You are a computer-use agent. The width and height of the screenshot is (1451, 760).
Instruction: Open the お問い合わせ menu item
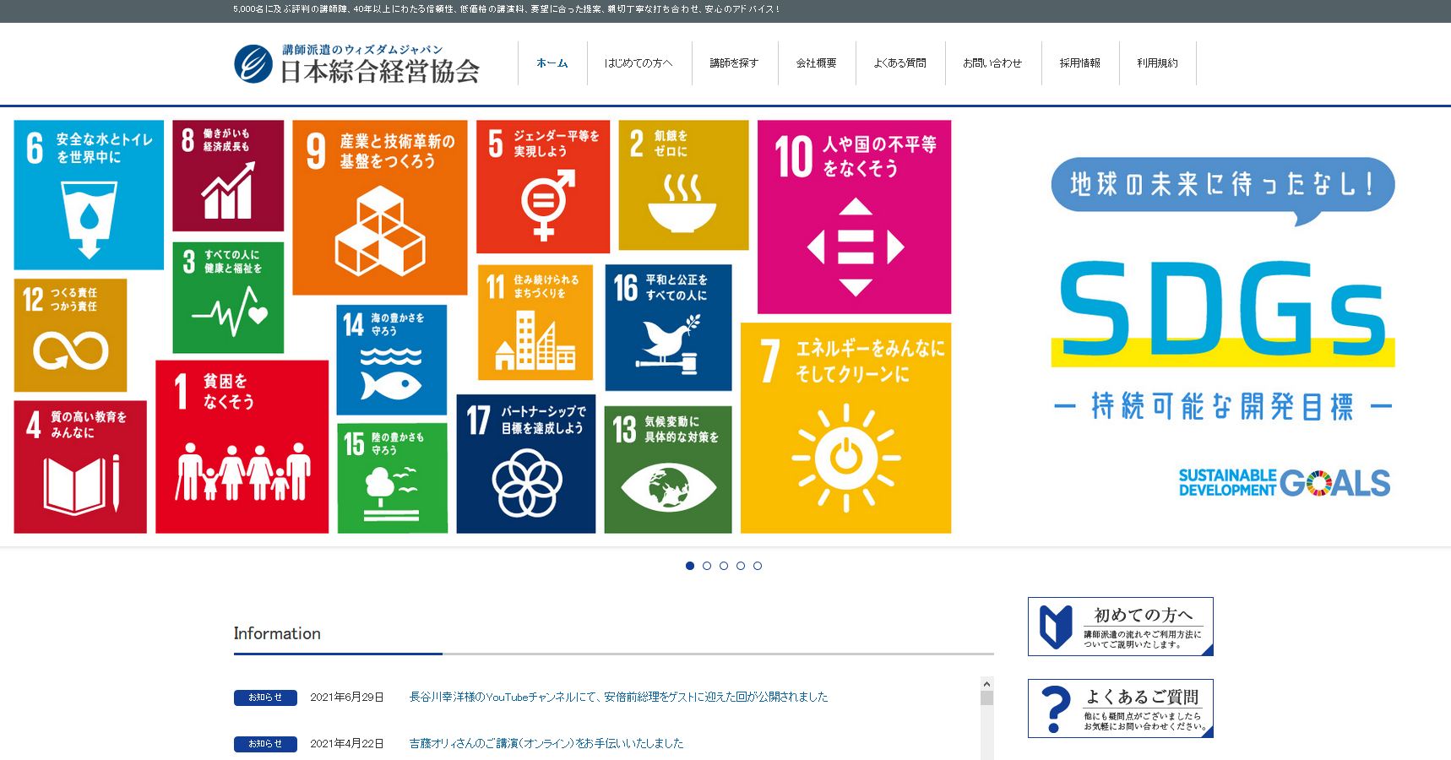pyautogui.click(x=992, y=63)
